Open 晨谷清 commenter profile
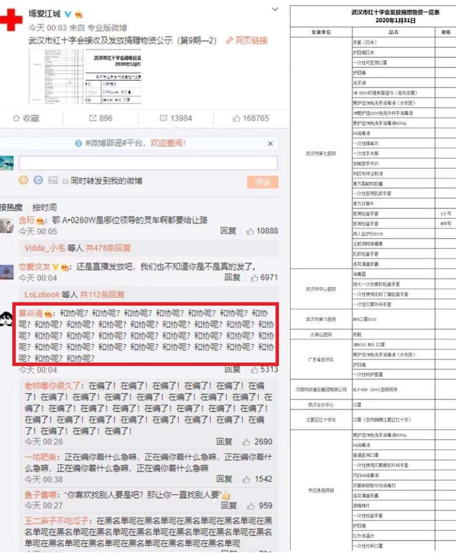This screenshot has width=456, height=553. coord(31,313)
